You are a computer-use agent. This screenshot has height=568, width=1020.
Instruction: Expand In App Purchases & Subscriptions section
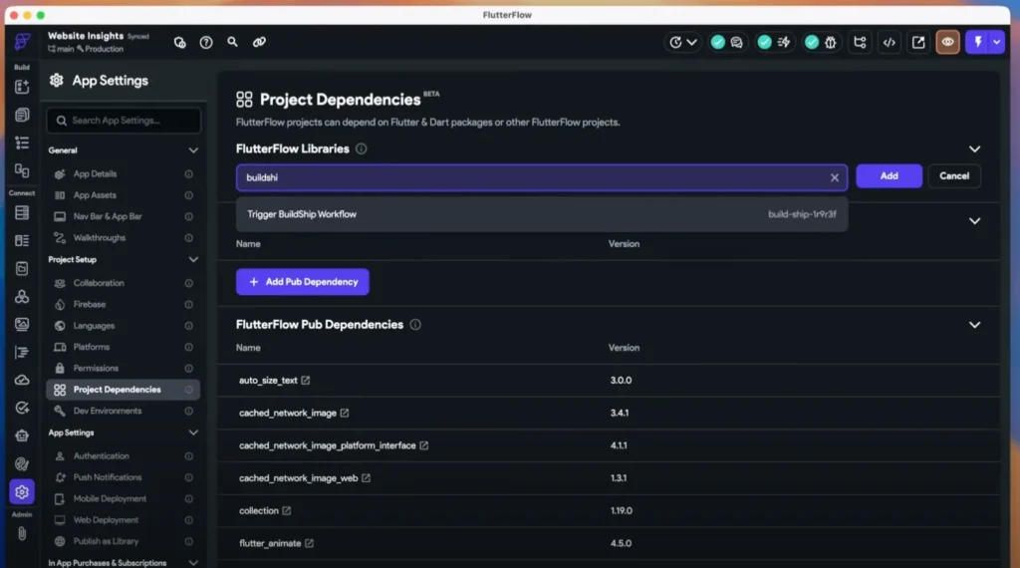[193, 563]
